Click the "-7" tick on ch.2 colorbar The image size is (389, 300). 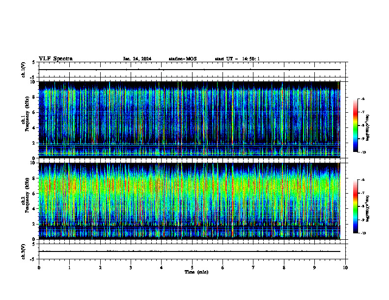tap(363, 193)
